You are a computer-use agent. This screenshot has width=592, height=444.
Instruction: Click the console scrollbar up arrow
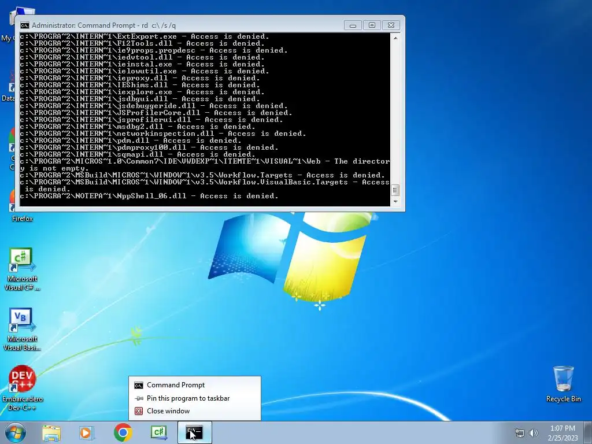(x=395, y=38)
